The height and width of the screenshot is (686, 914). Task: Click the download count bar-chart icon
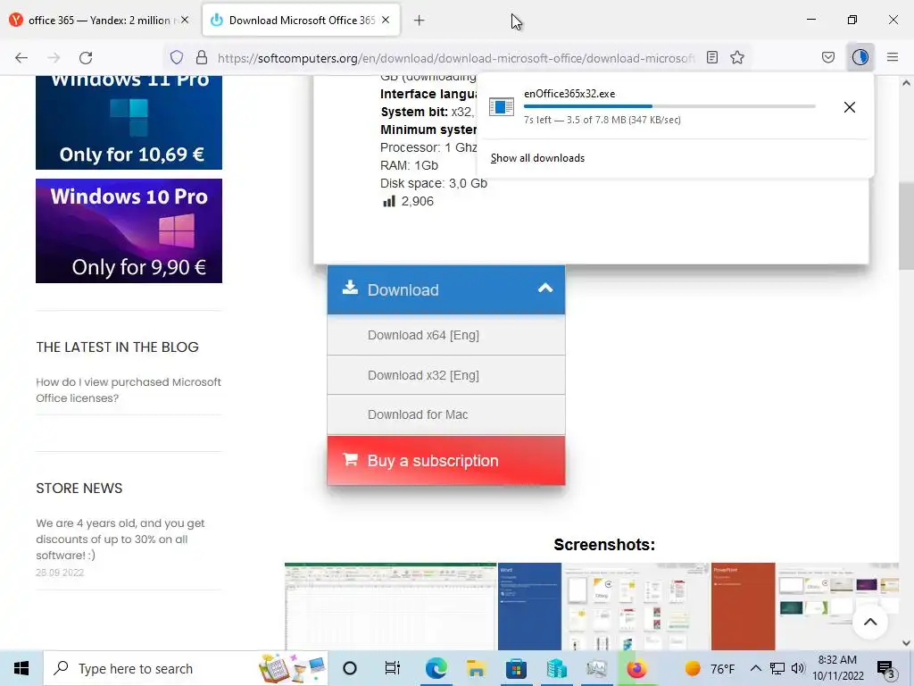point(389,201)
